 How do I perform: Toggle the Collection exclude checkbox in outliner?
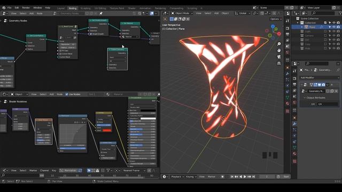pos(325,22)
